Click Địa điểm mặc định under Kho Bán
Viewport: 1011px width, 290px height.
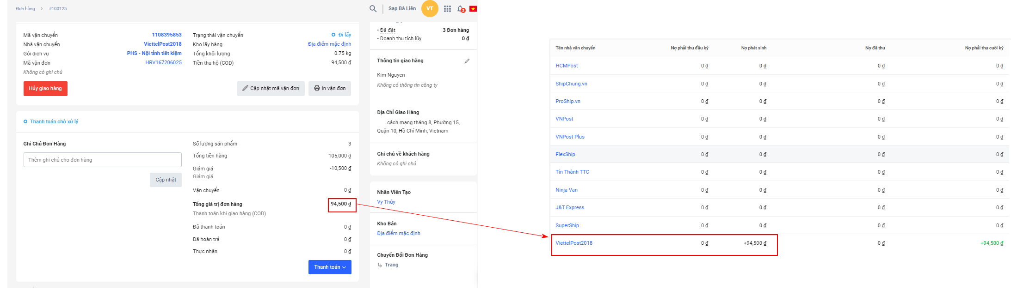point(398,234)
